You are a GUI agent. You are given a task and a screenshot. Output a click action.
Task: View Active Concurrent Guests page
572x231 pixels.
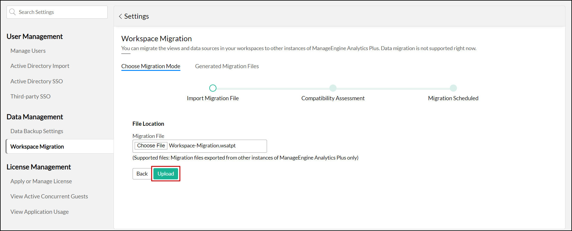pos(49,196)
